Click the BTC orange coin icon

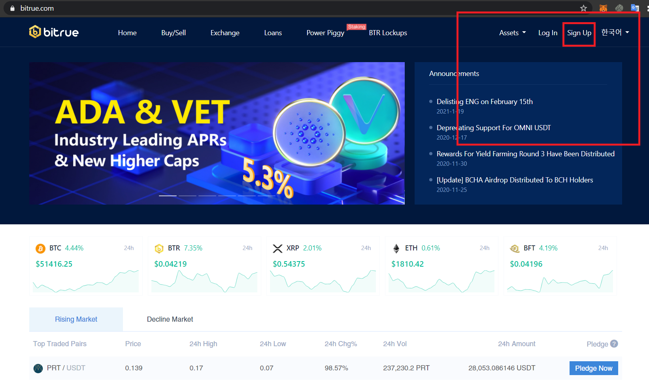(40, 248)
